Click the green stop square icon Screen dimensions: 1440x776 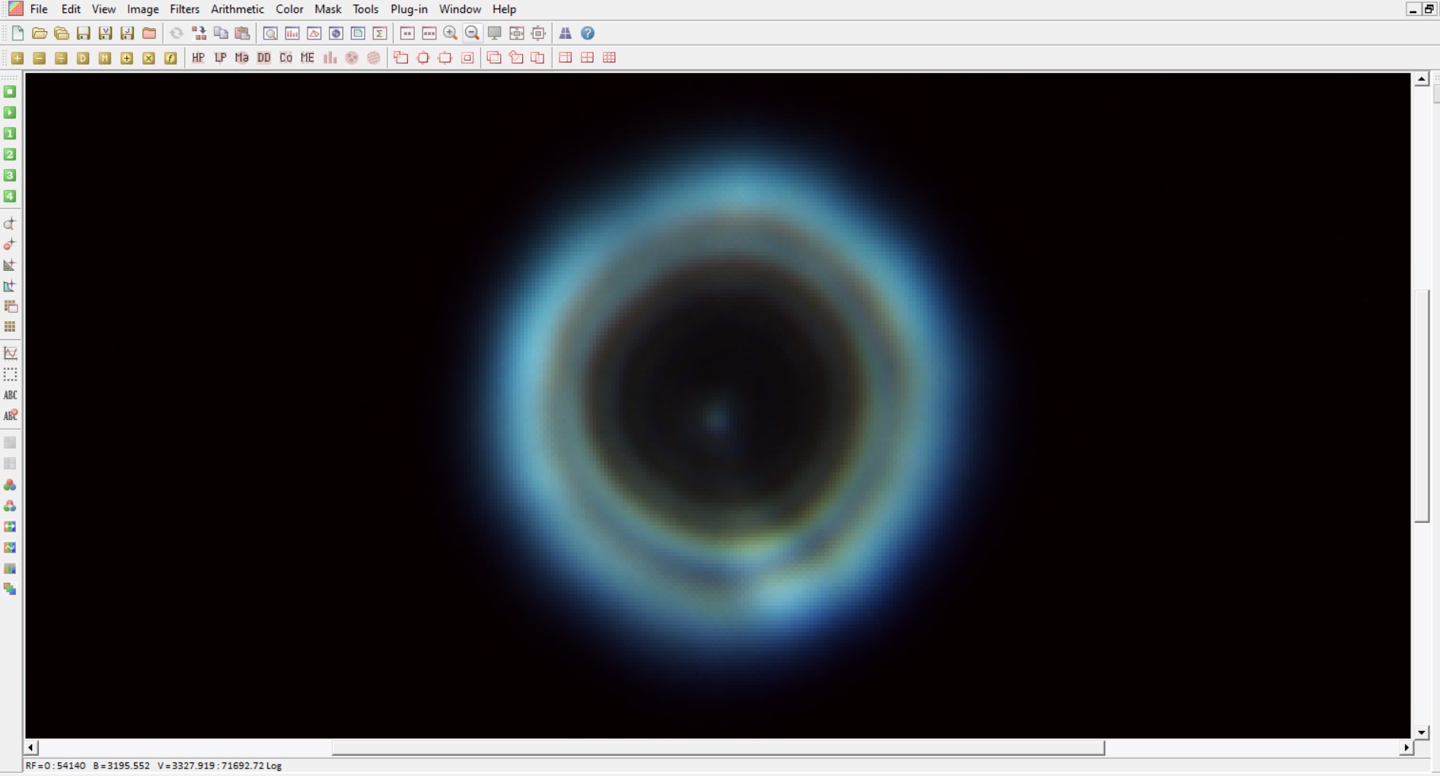(x=10, y=91)
